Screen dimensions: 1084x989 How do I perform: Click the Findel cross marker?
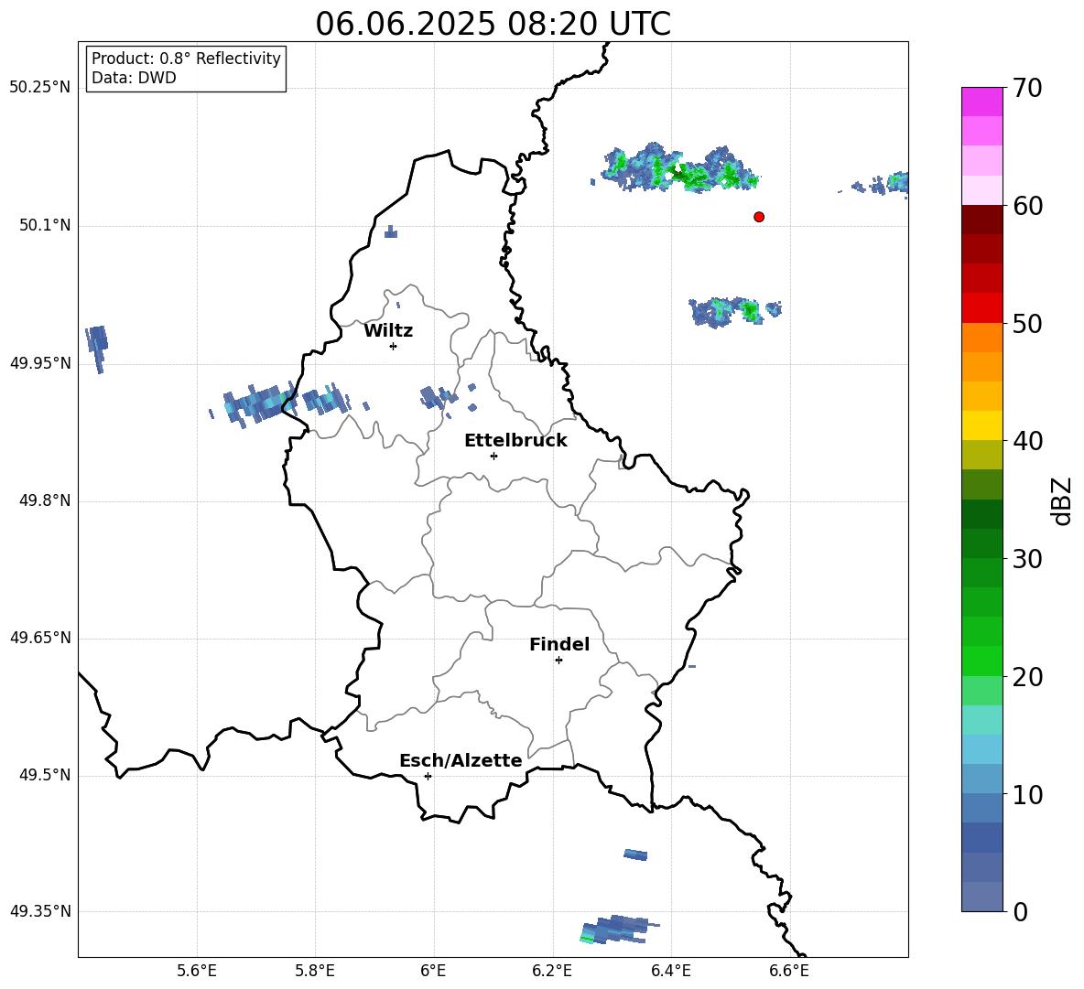click(x=558, y=661)
